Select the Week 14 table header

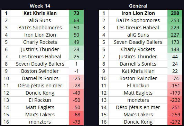coord(40,6)
